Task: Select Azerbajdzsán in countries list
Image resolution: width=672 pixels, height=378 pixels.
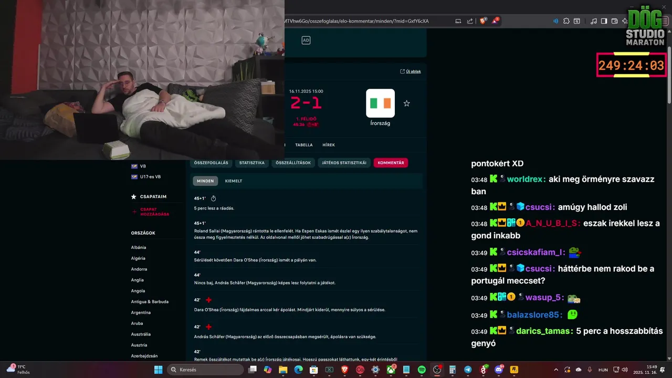Action: click(144, 356)
